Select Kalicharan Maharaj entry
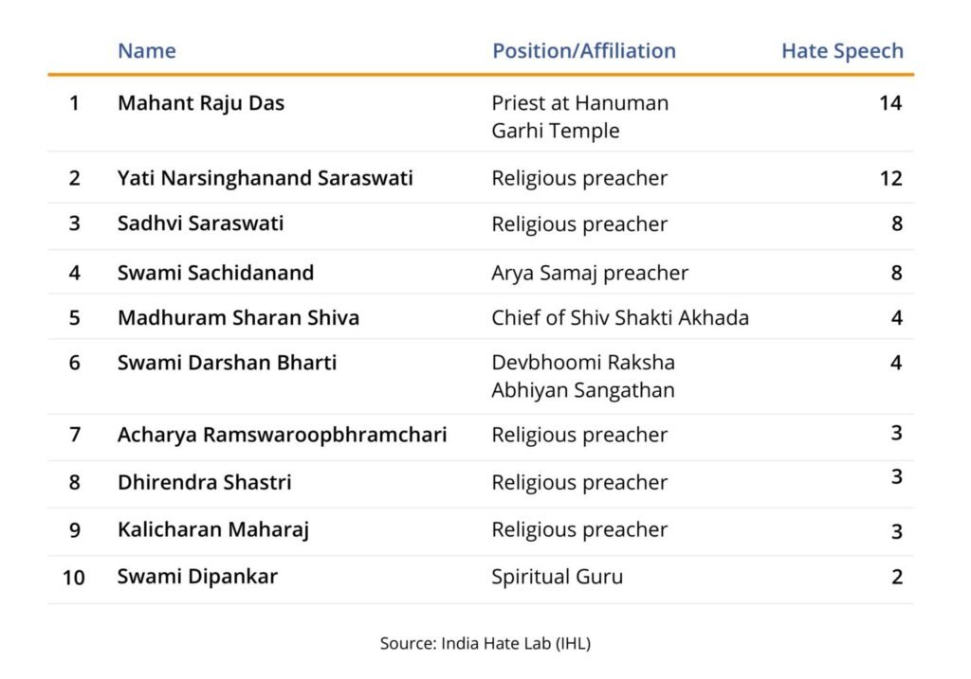 point(212,530)
